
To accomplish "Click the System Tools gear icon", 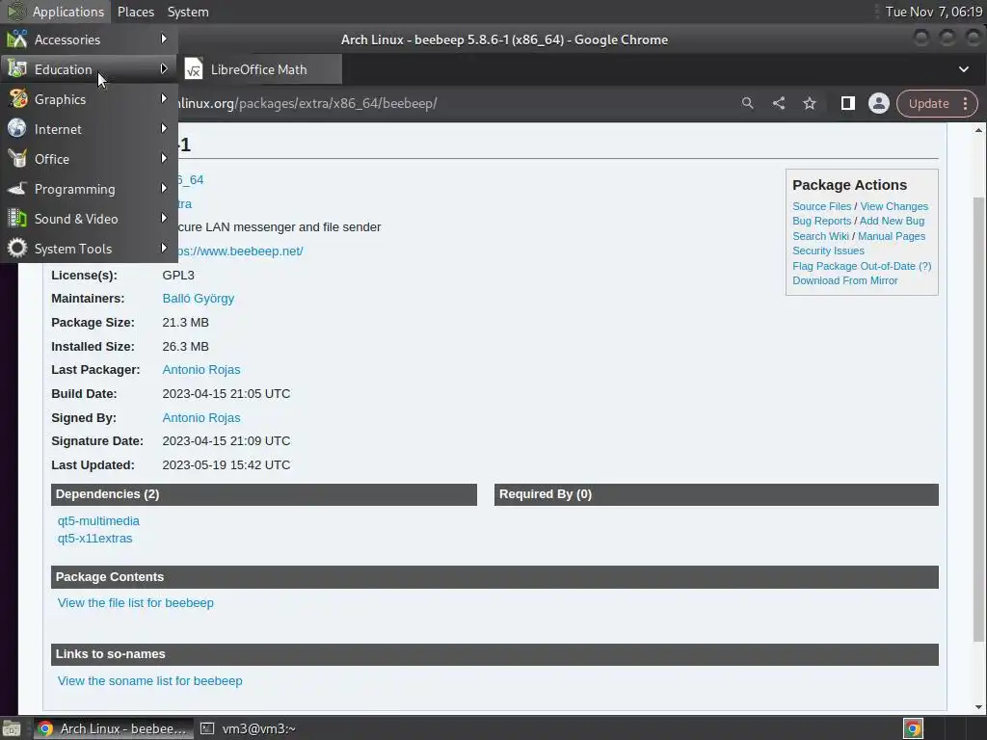I will [x=17, y=248].
